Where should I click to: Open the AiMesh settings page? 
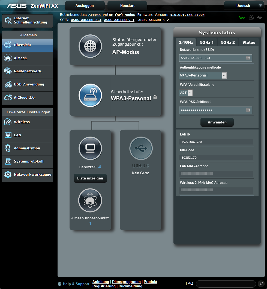pyautogui.click(x=27, y=58)
